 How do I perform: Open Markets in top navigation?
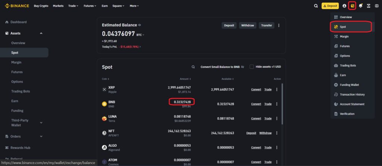click(x=58, y=6)
